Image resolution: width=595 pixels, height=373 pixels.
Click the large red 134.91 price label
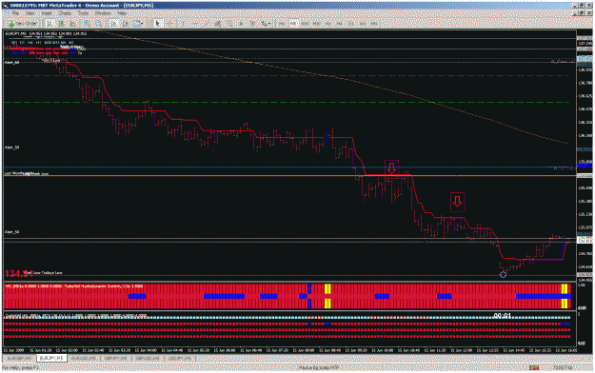[19, 273]
